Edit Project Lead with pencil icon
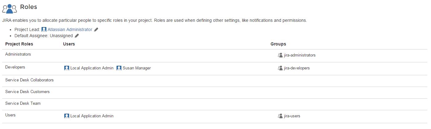The height and width of the screenshot is (129, 431). 96,30
